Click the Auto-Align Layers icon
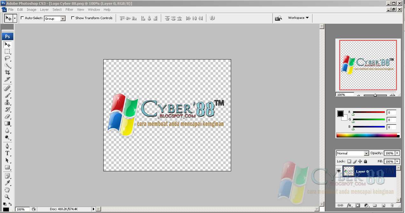This screenshot has width=405, height=213. 212,18
